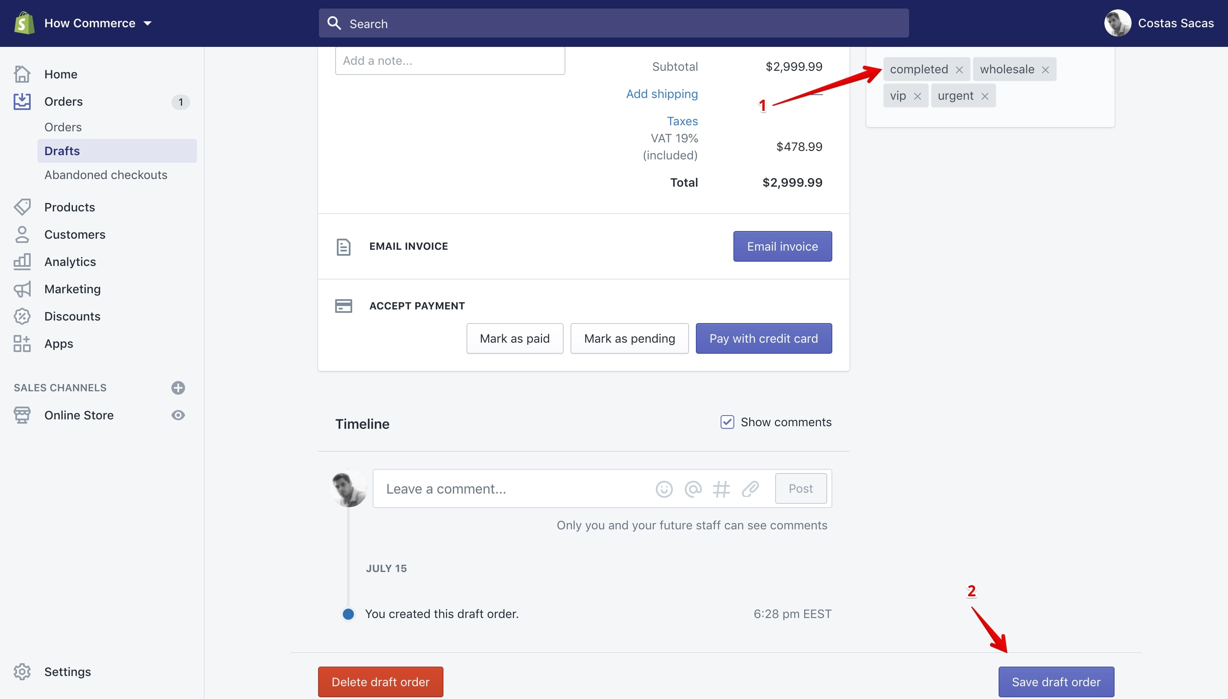Open the How Commerce store dropdown
Viewport: 1228px width, 699px height.
98,23
